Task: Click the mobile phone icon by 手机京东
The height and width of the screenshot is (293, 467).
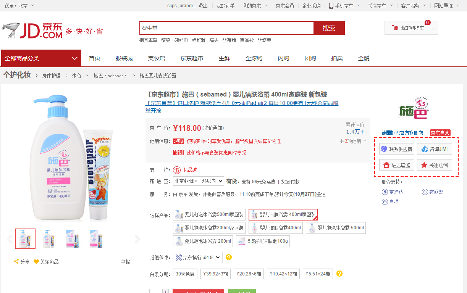Action: [331, 6]
